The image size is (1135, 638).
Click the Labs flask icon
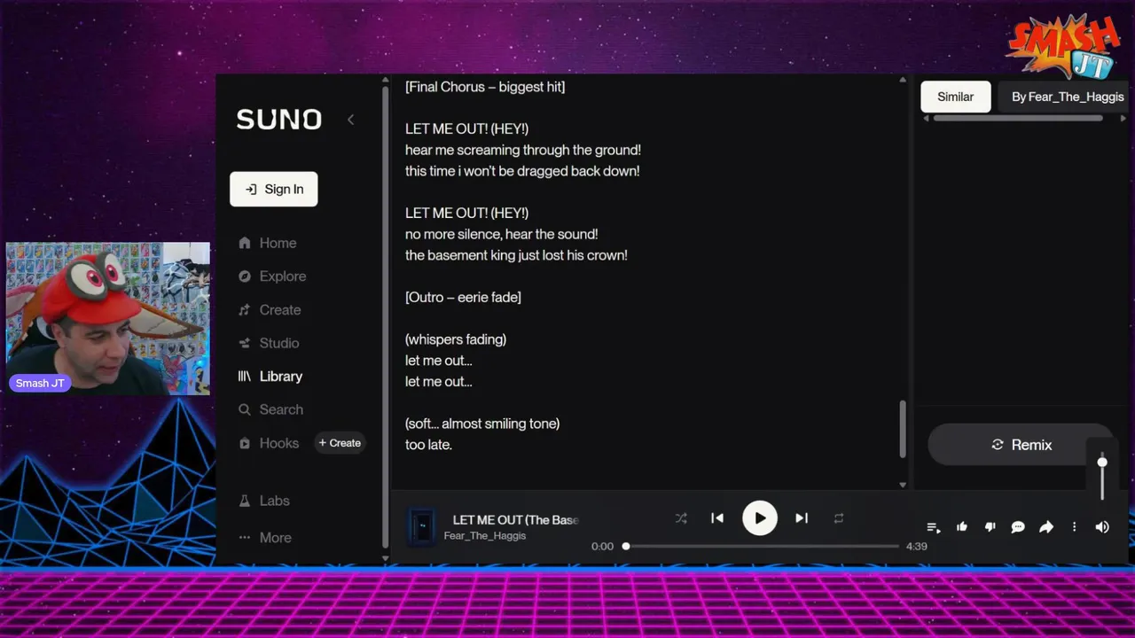(245, 501)
